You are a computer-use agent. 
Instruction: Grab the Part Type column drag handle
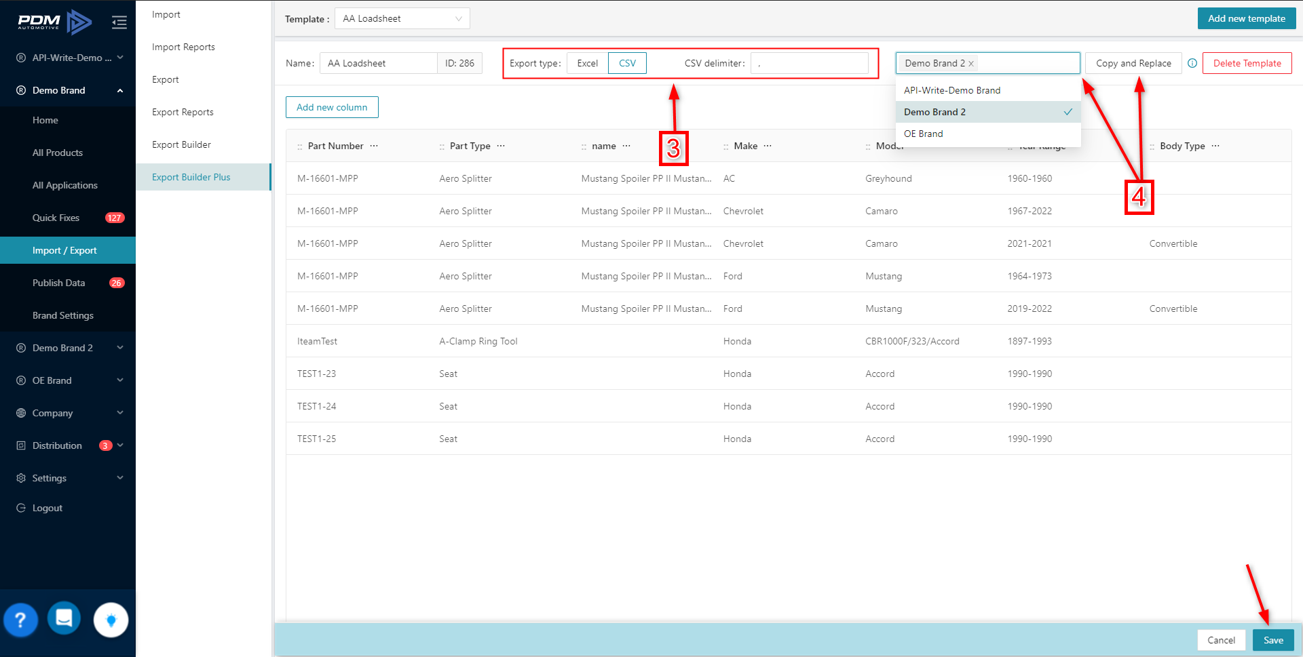point(442,146)
